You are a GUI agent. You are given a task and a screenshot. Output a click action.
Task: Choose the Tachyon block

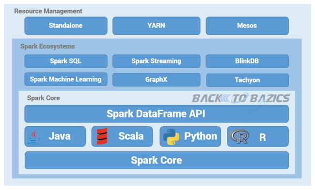click(x=248, y=80)
